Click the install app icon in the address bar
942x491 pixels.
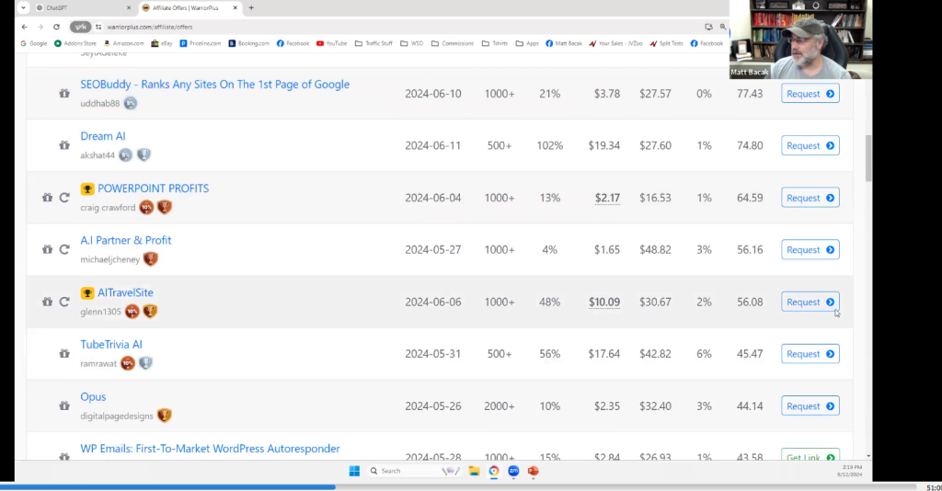pos(709,27)
